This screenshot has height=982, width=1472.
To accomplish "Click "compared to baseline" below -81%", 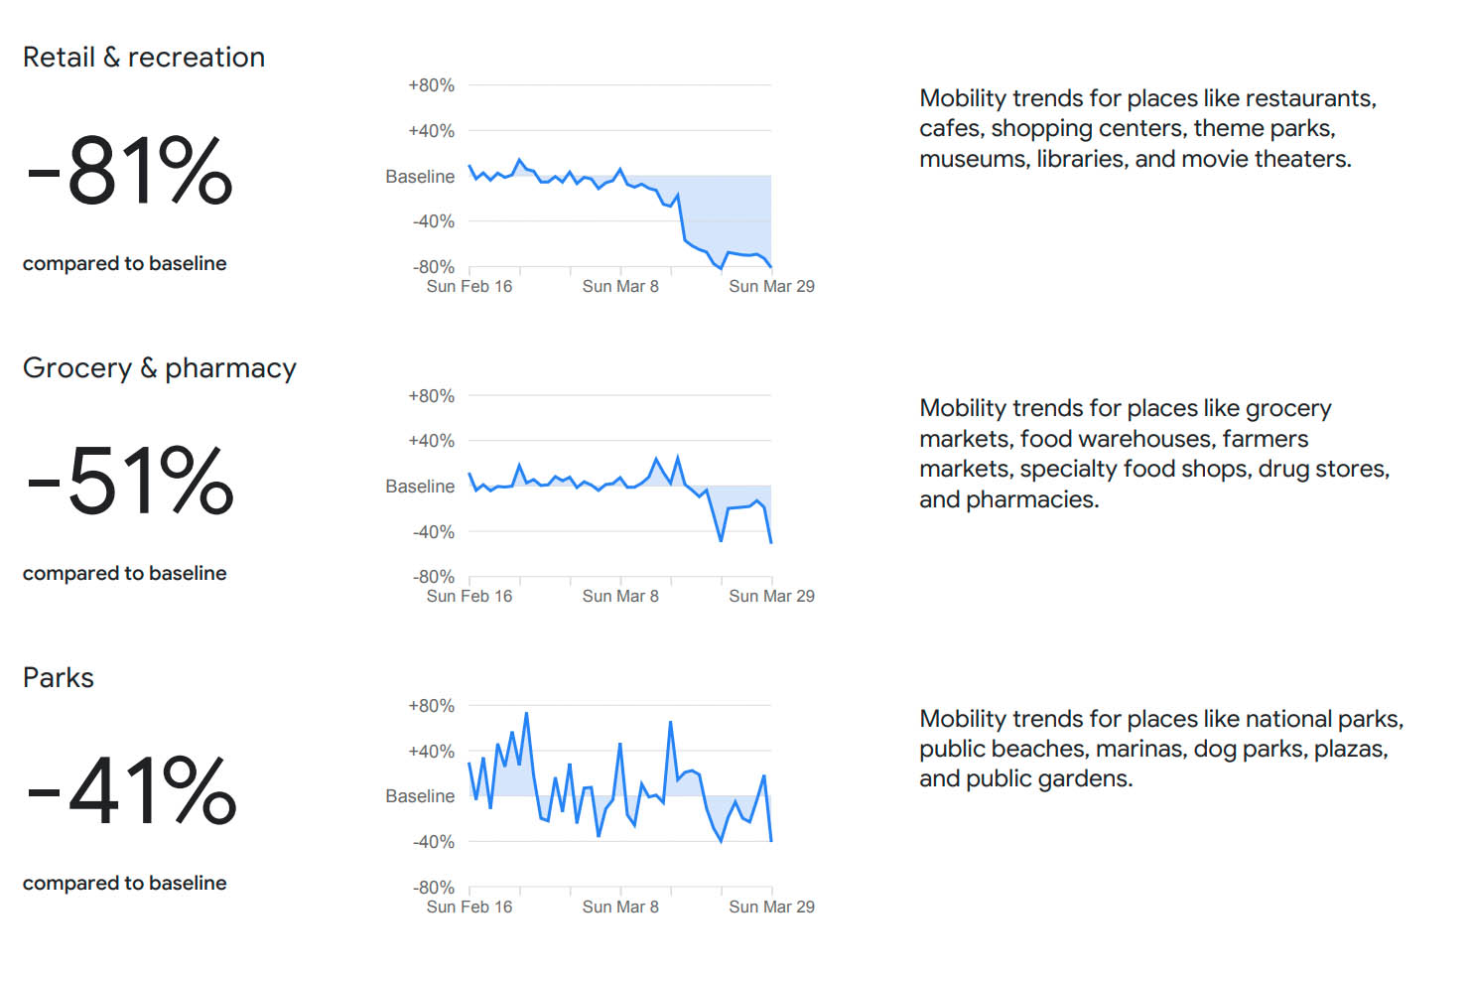I will coord(125,264).
